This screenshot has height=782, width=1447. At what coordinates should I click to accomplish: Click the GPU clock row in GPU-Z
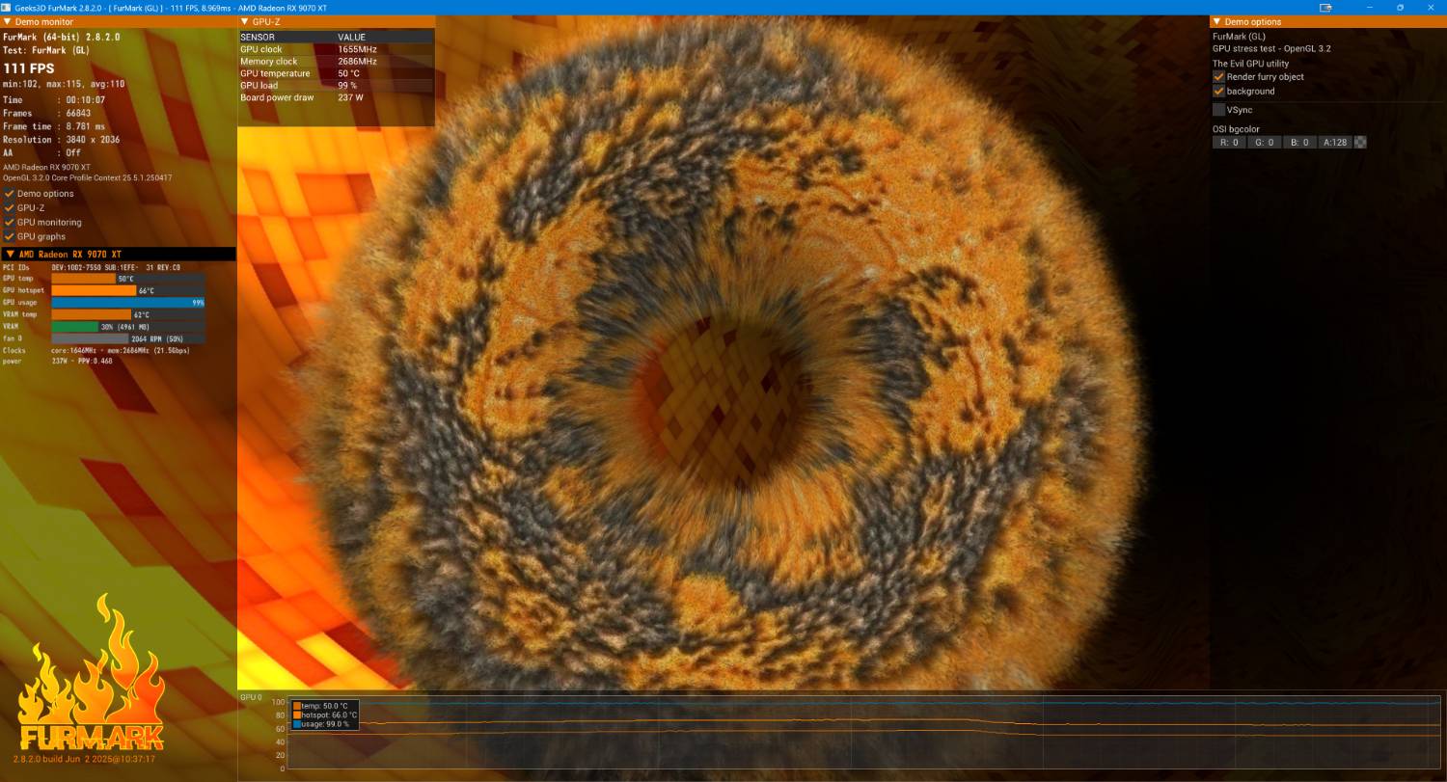[336, 48]
